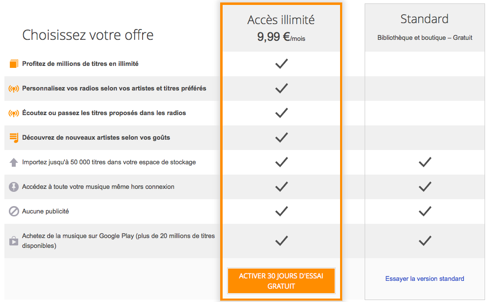The height and width of the screenshot is (302, 488).
Task: Open Essayer la version standard link
Action: click(425, 279)
